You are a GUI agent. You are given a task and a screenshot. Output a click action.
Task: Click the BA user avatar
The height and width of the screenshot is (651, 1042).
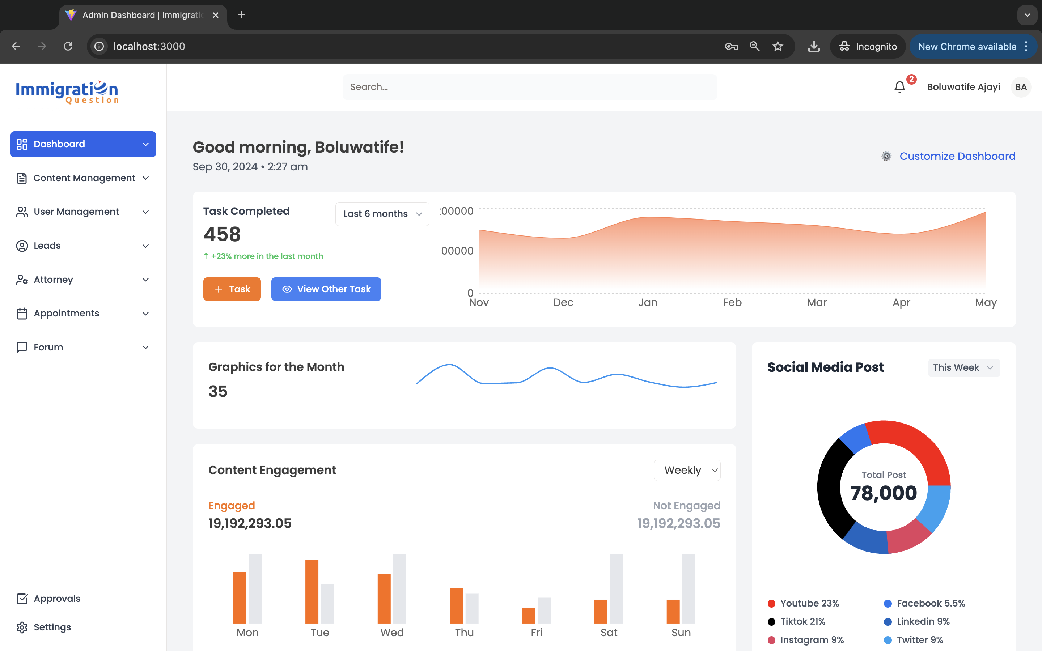[x=1020, y=87]
